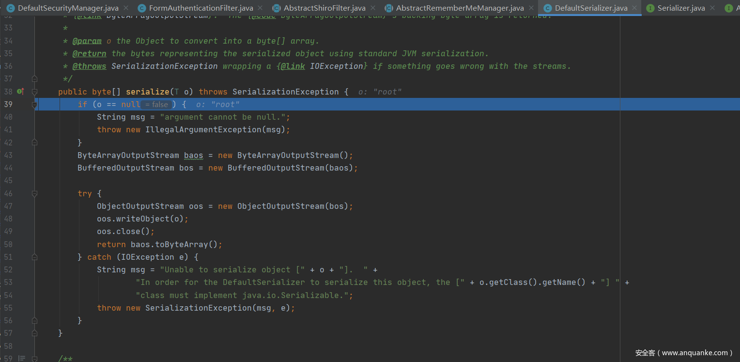Screen dimensions: 740x362
Task: Click the class icon on DefaultSecurityManager.java tab
Action: pos(10,8)
